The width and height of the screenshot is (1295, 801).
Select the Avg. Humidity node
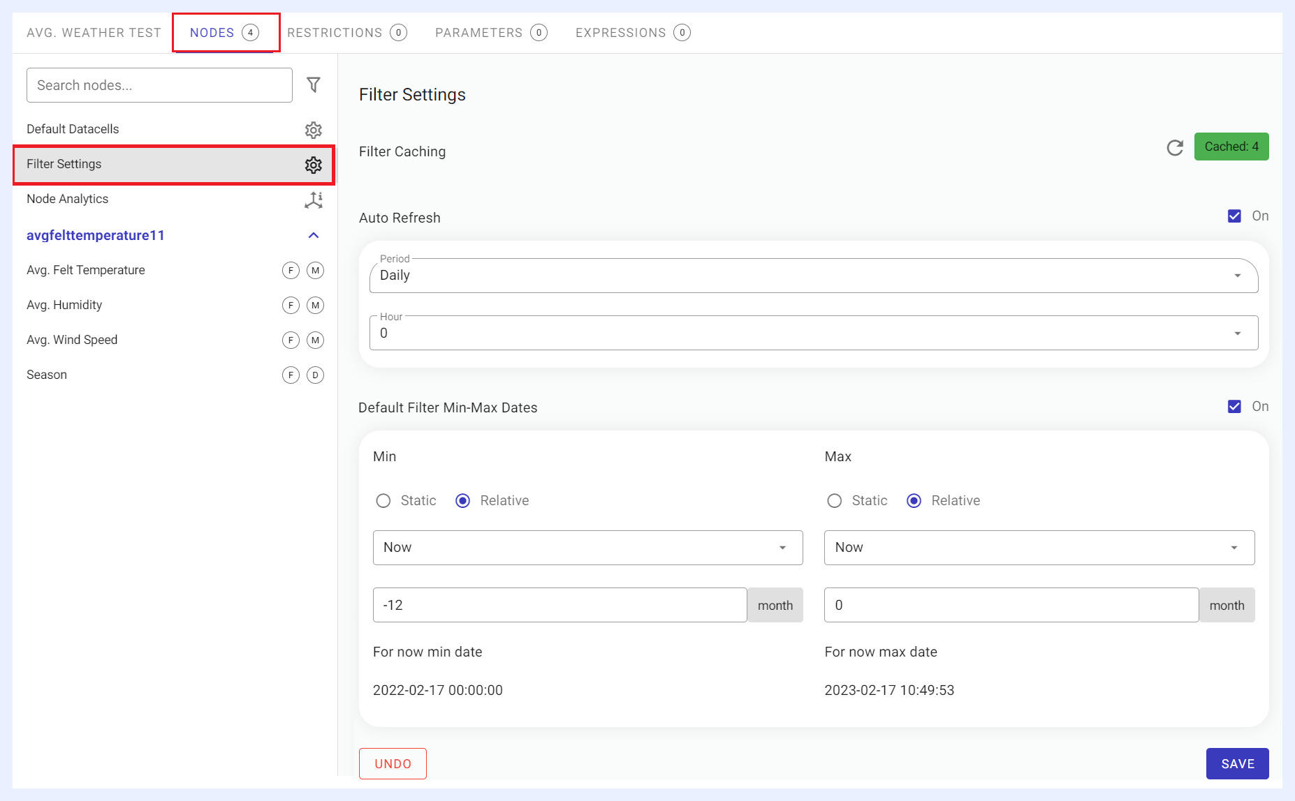[173, 305]
